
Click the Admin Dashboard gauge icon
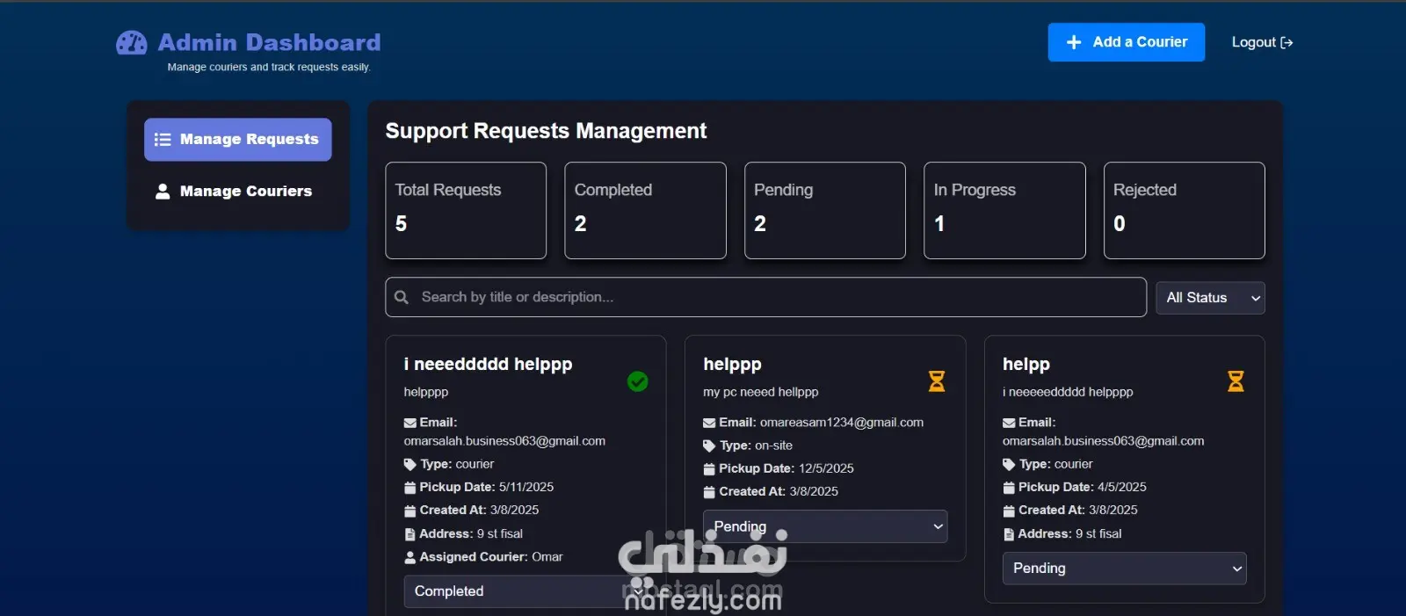(132, 42)
